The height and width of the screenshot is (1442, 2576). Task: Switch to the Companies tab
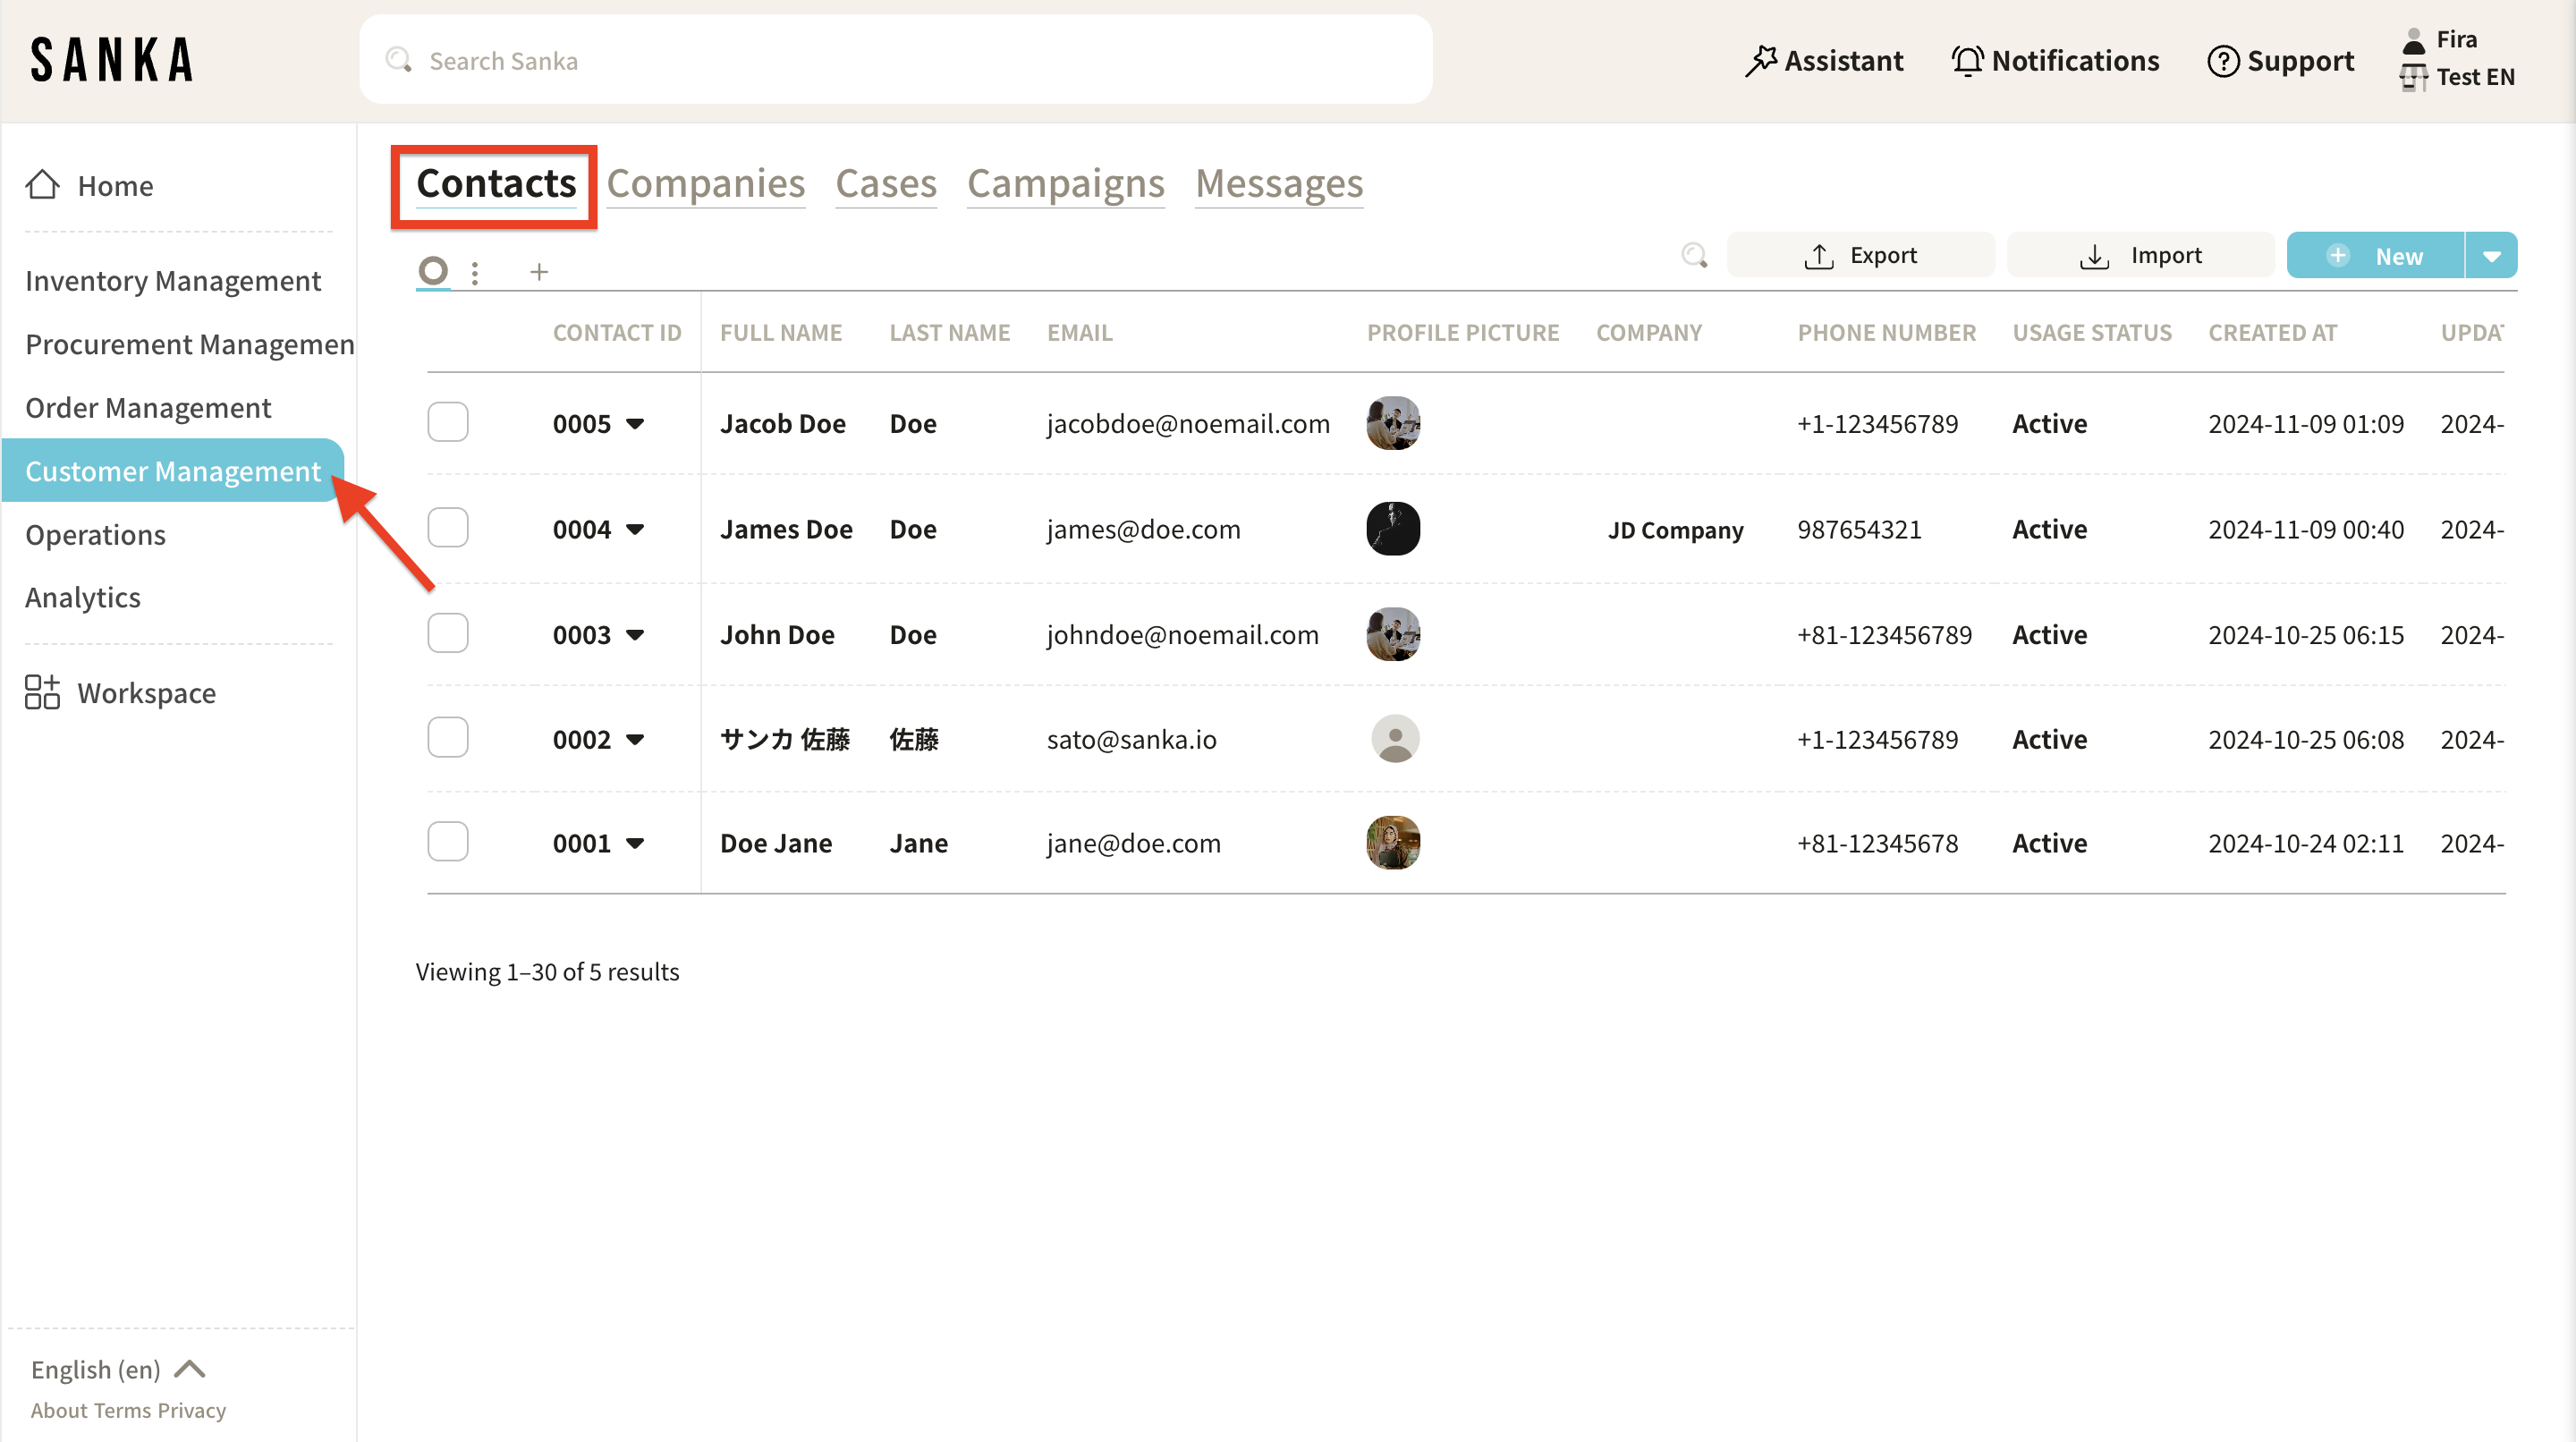705,184
